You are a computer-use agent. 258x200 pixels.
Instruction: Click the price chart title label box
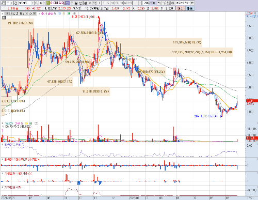[20, 13]
